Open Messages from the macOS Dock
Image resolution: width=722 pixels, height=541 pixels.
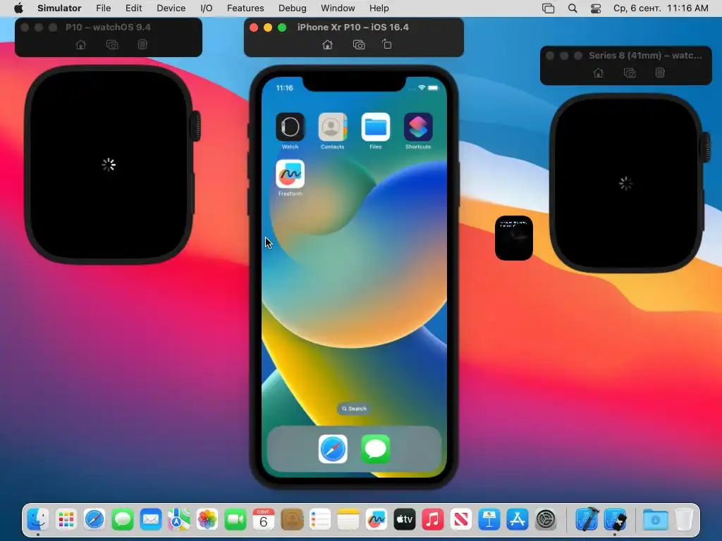click(123, 520)
